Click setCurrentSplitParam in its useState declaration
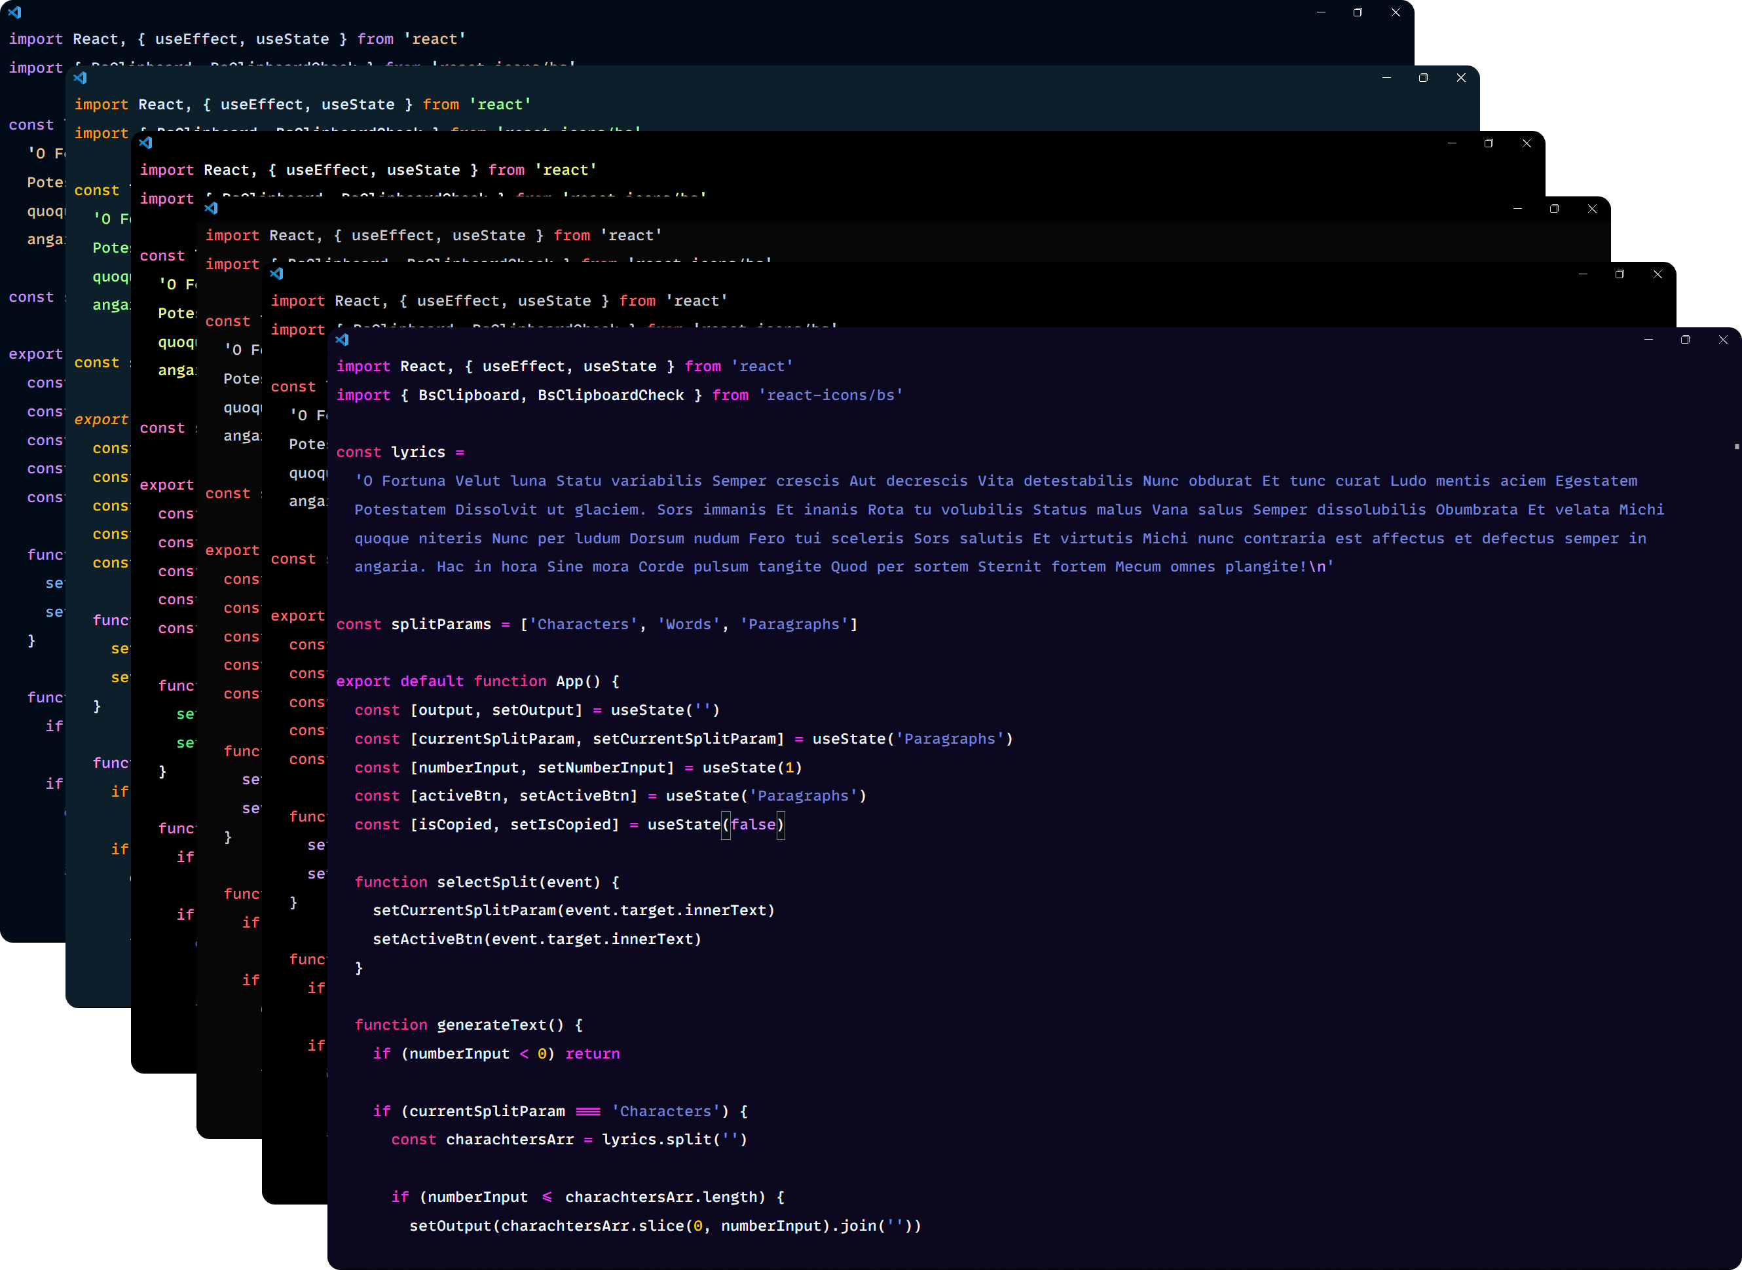Screen dimensions: 1742x1270 (x=684, y=739)
